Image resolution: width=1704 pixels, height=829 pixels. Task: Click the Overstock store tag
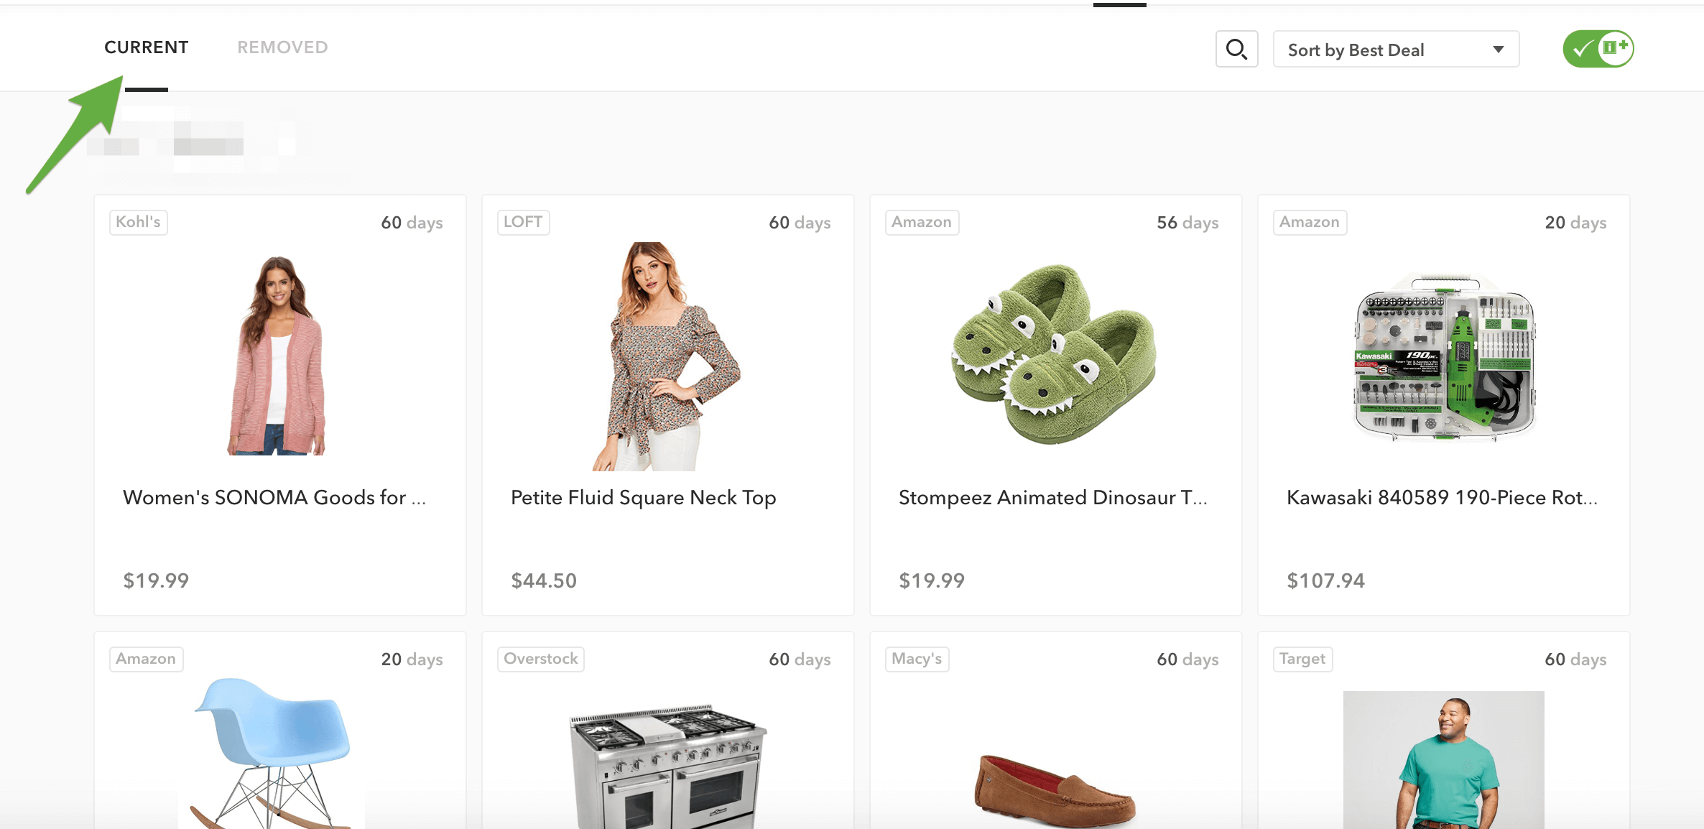[540, 659]
